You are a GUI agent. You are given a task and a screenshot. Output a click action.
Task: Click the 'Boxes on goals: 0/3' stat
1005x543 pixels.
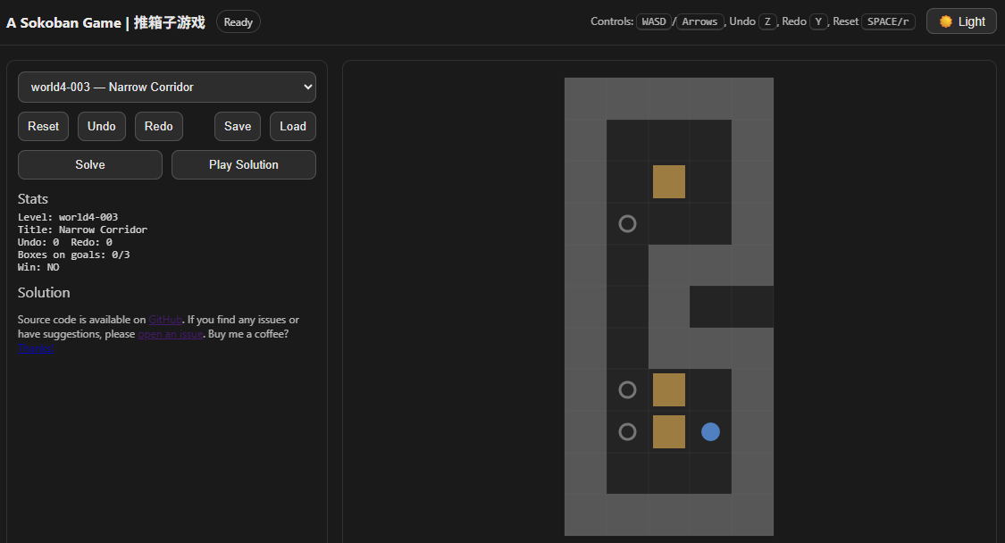click(x=74, y=255)
